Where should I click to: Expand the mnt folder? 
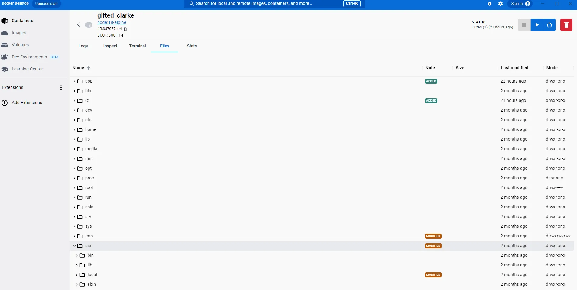[x=74, y=159]
